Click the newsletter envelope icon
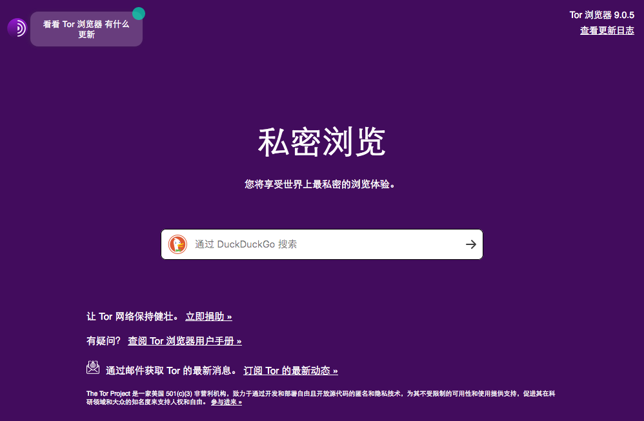The height and width of the screenshot is (421, 644). (x=93, y=367)
